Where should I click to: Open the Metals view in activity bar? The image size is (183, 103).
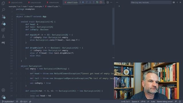[x=3, y=43]
